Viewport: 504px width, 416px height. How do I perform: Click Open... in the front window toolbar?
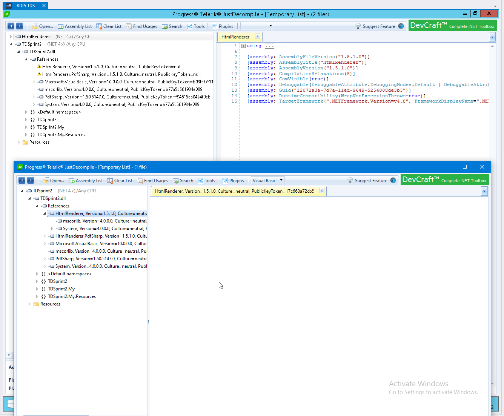(54, 181)
